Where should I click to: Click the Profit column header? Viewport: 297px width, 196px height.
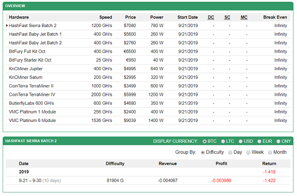(221, 164)
